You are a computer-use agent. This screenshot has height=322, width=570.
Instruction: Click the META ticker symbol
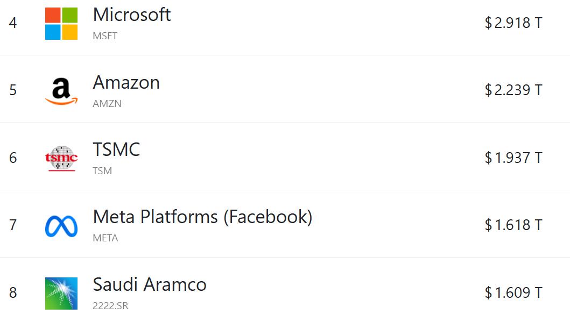pos(105,238)
